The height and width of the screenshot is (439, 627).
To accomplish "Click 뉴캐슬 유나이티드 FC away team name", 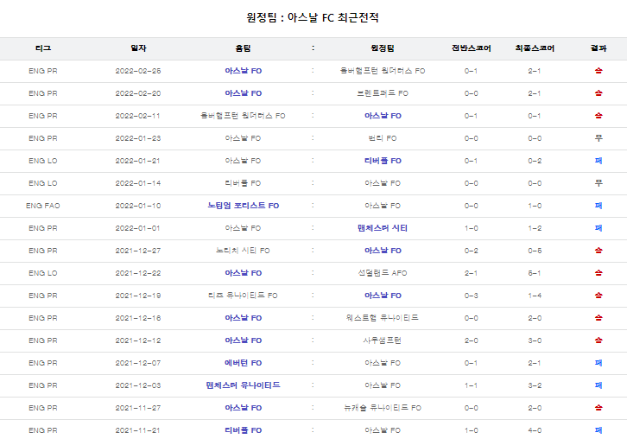I will (383, 408).
